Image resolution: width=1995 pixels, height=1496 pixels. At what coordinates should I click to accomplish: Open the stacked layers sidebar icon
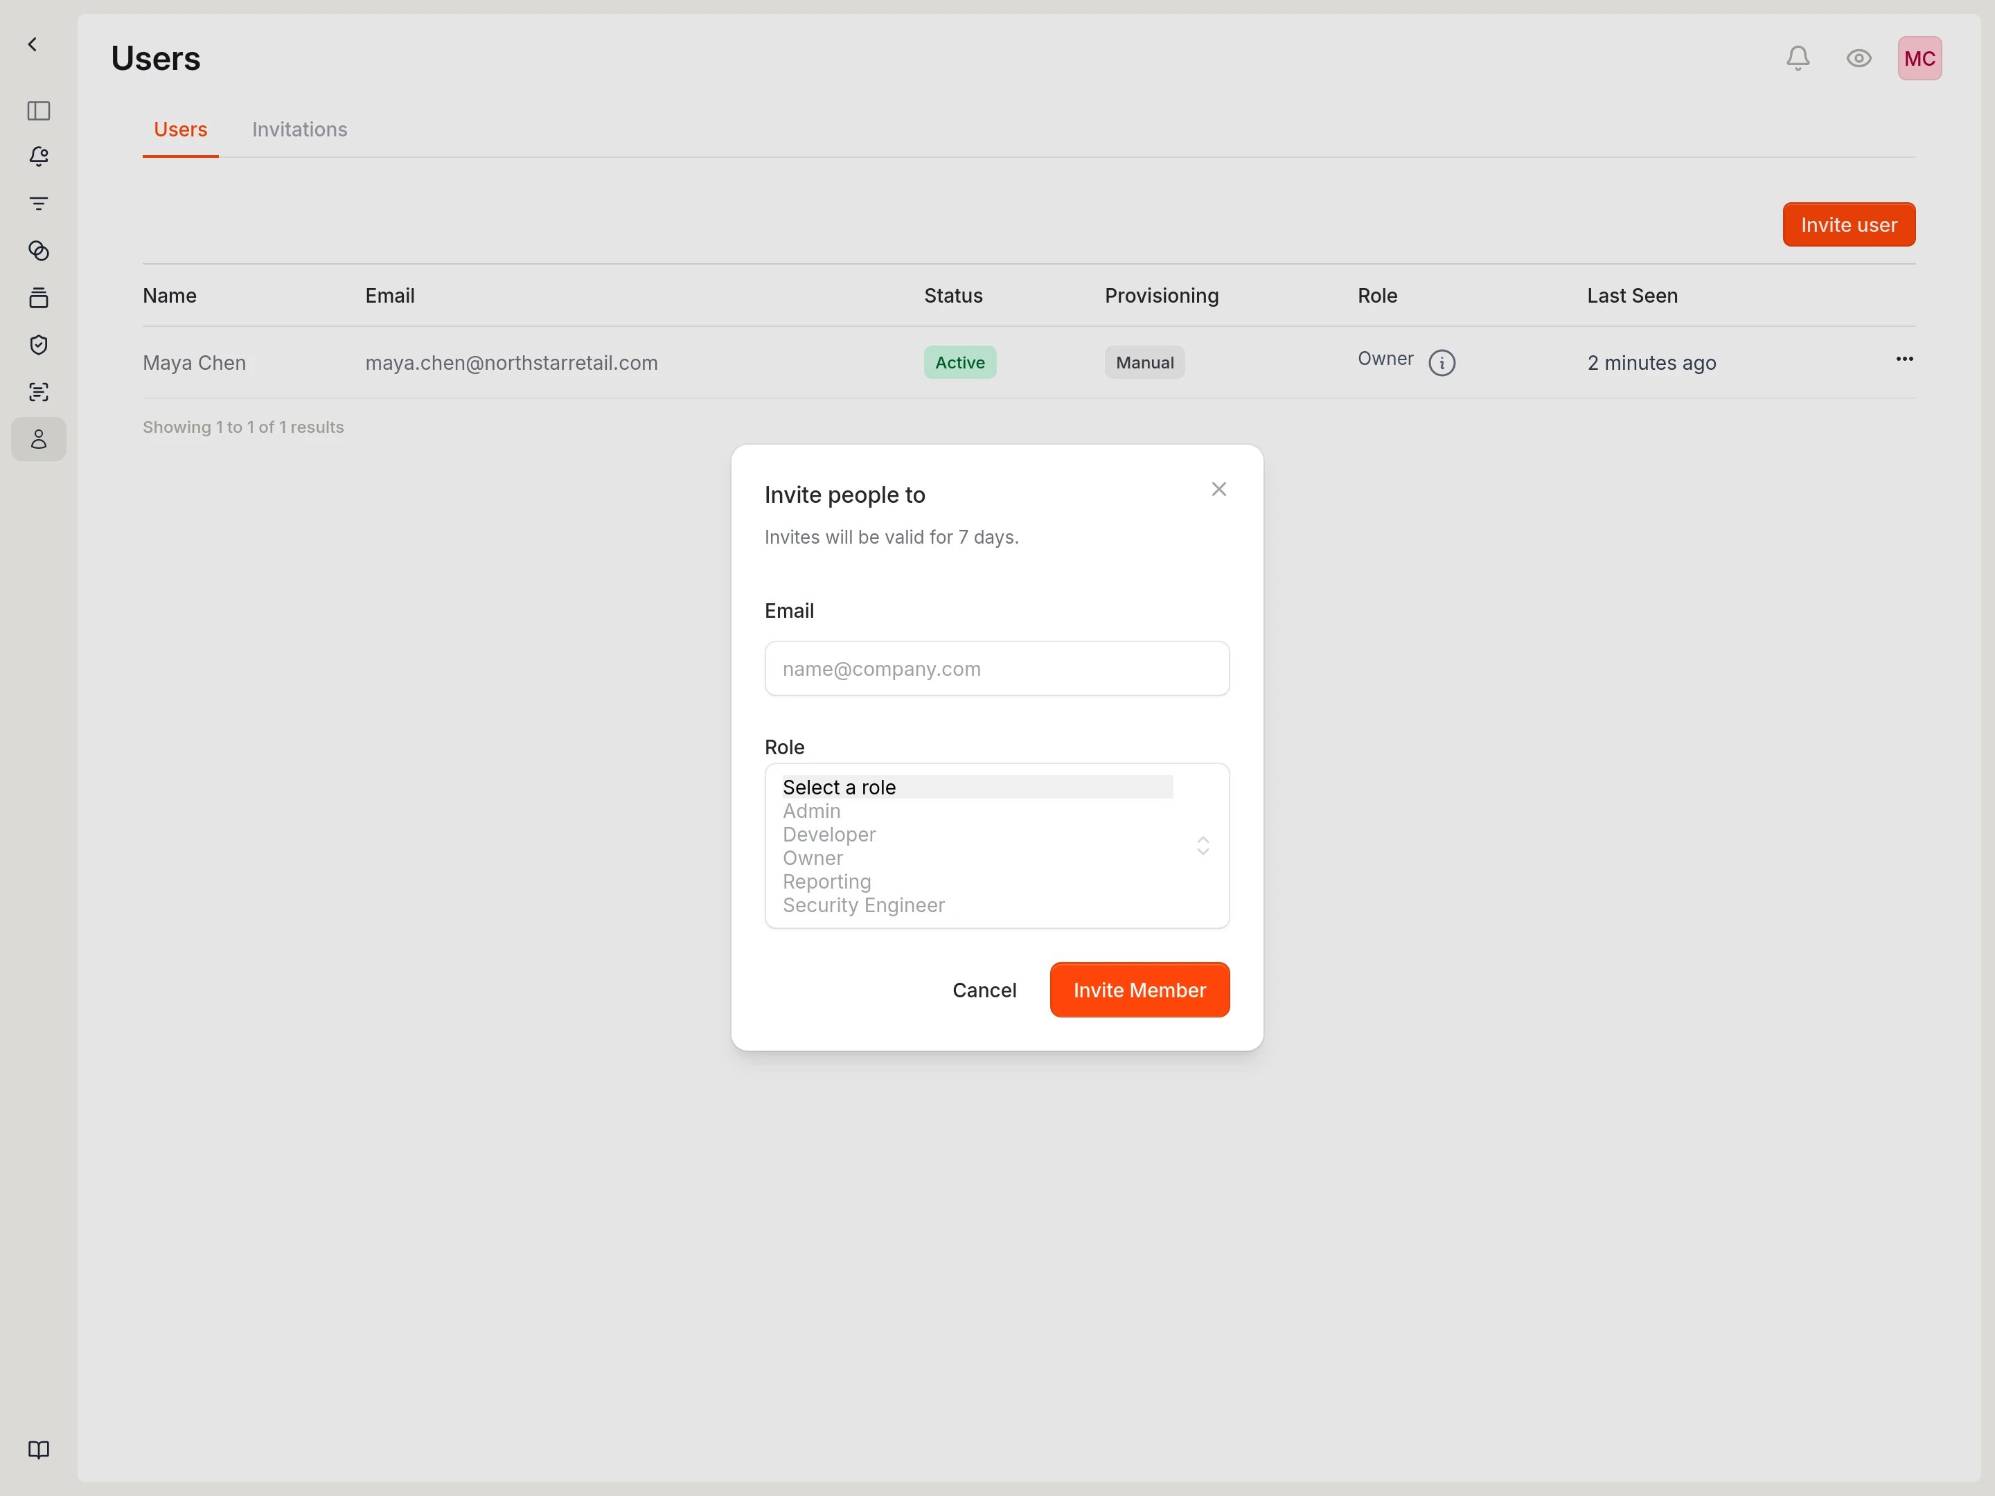pyautogui.click(x=39, y=298)
